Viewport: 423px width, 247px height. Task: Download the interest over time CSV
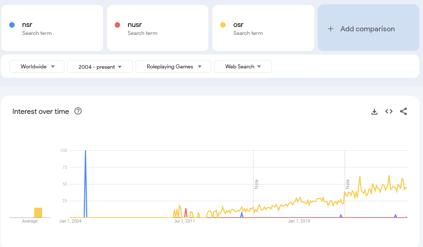pos(374,111)
